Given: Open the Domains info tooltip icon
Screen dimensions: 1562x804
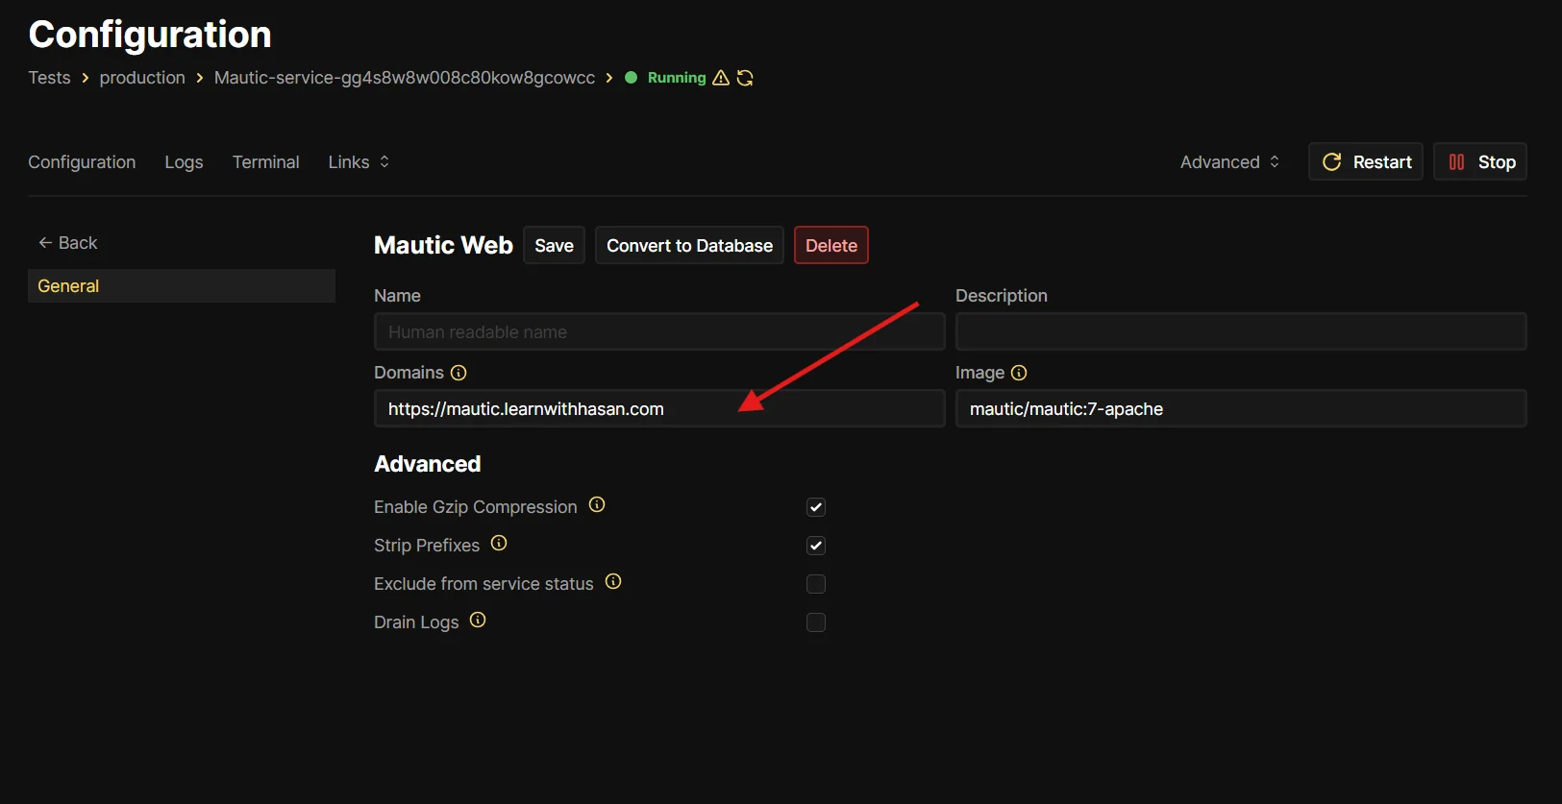Looking at the screenshot, I should pyautogui.click(x=459, y=373).
